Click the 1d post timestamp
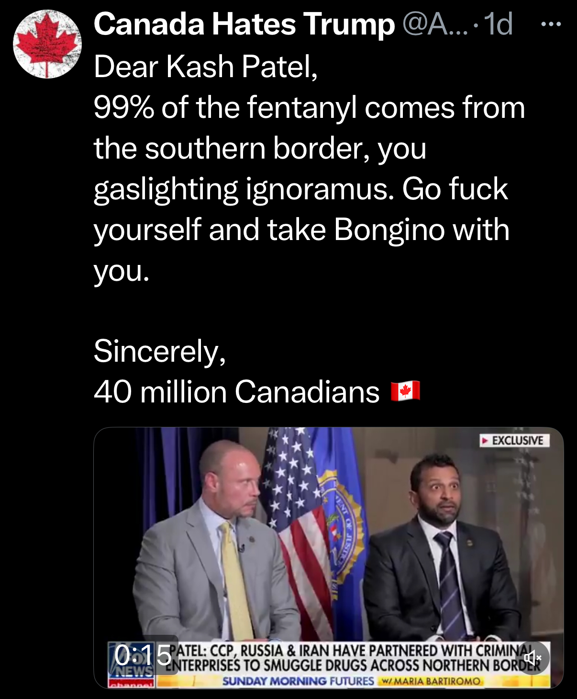The height and width of the screenshot is (699, 577). 499,24
